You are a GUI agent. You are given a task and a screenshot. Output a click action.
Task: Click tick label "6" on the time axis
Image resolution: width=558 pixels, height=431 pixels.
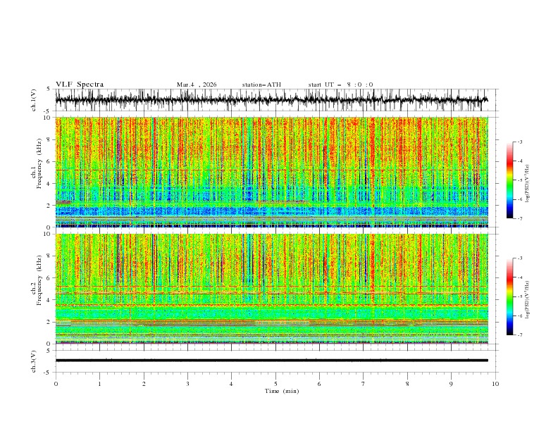[319, 384]
